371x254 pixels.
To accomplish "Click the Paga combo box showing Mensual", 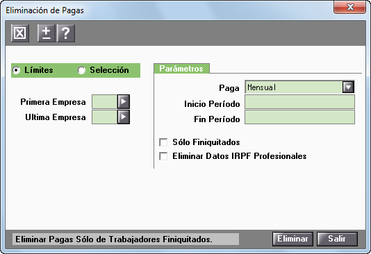I will [299, 87].
